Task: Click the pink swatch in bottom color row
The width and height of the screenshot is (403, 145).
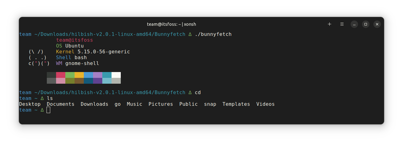Action: point(61,81)
